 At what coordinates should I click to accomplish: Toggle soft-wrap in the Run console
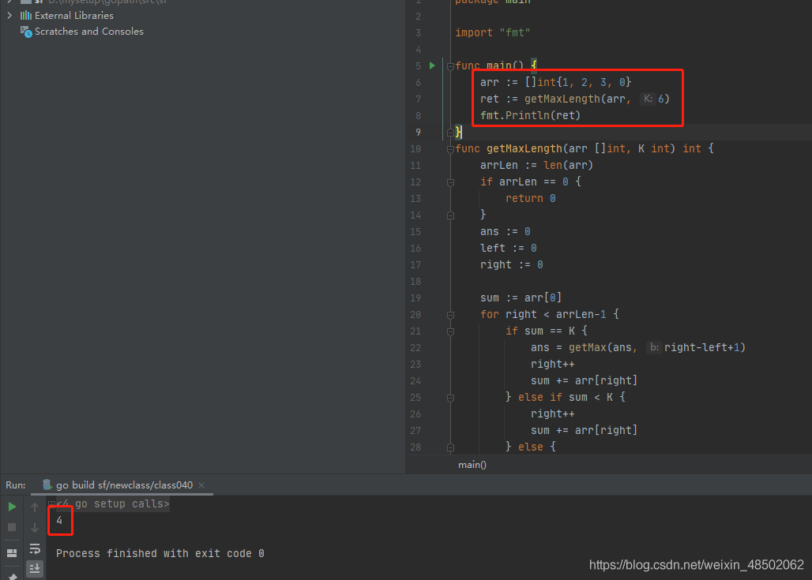point(35,548)
